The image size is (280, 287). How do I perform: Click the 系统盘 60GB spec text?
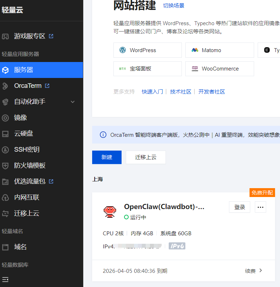point(176,233)
